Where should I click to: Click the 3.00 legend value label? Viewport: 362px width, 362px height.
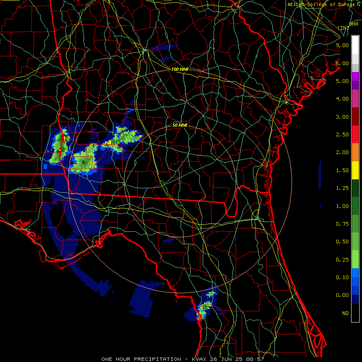[342, 117]
